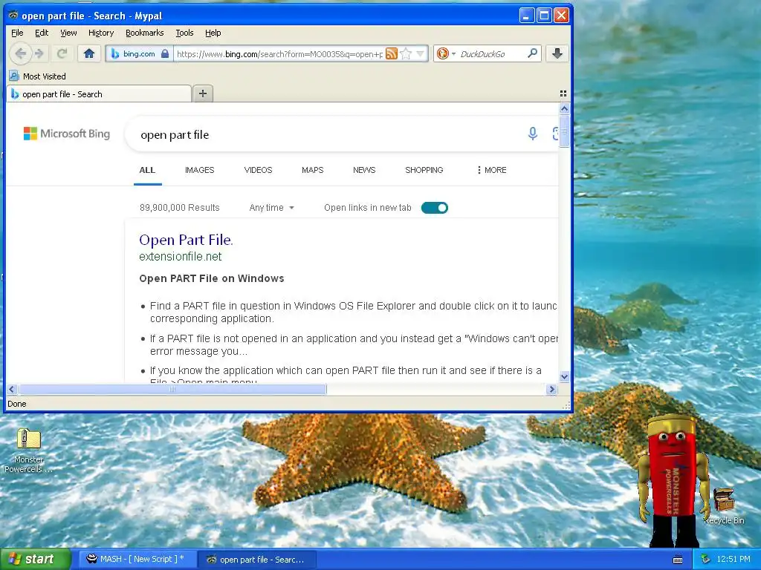Go to the home page icon
Viewport: 761px width, 570px height.
89,53
